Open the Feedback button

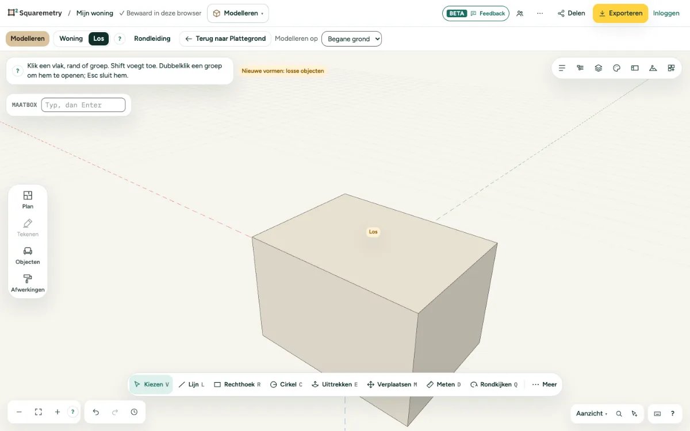(488, 13)
